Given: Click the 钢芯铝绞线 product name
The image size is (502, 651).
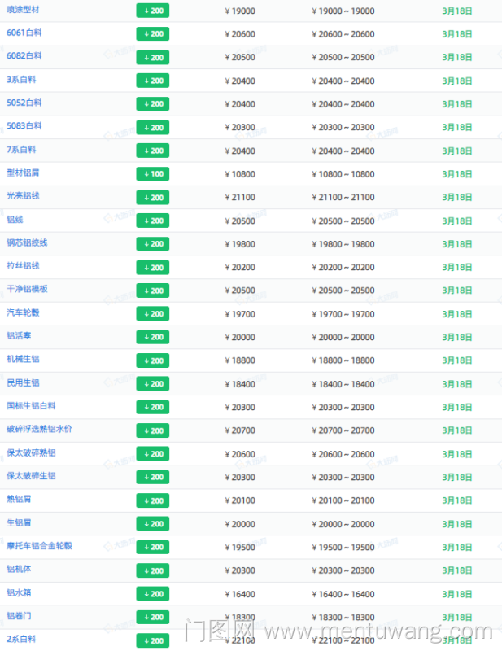Looking at the screenshot, I should (27, 242).
